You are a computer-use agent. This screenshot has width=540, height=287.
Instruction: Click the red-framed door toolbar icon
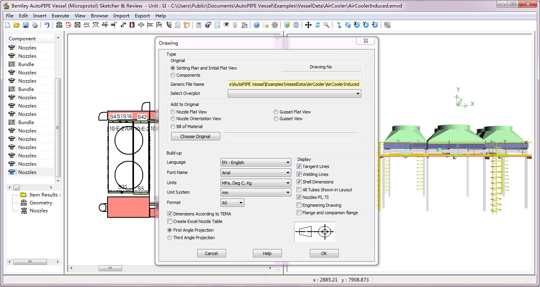click(x=132, y=25)
